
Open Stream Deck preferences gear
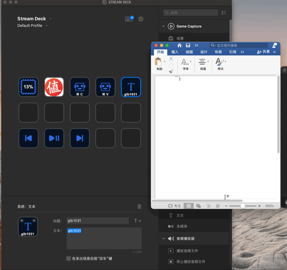coord(141,19)
